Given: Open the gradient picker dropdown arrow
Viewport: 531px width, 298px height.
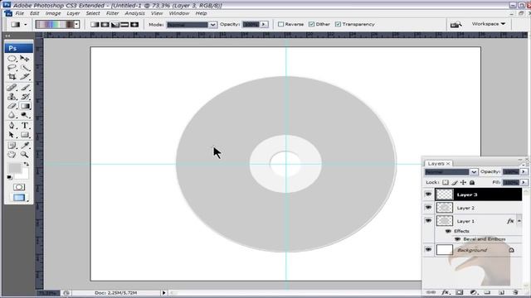Looking at the screenshot, I should pos(76,24).
